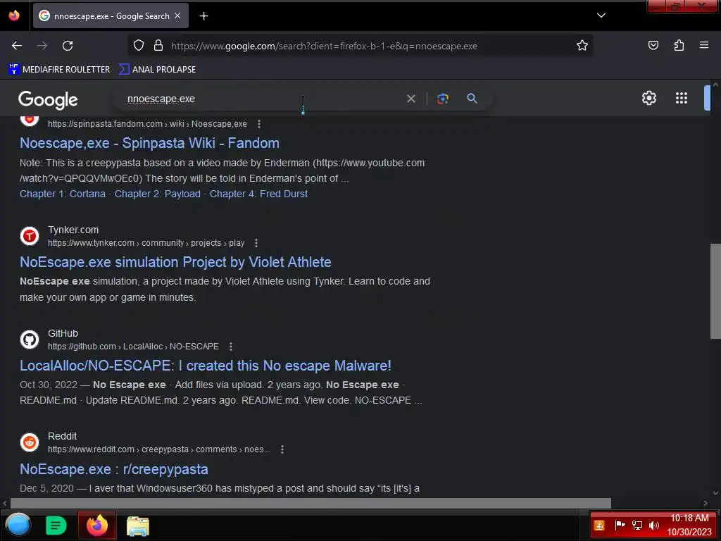The image size is (721, 541).
Task: Click the Tynker.com site favicon
Action: [x=30, y=236]
